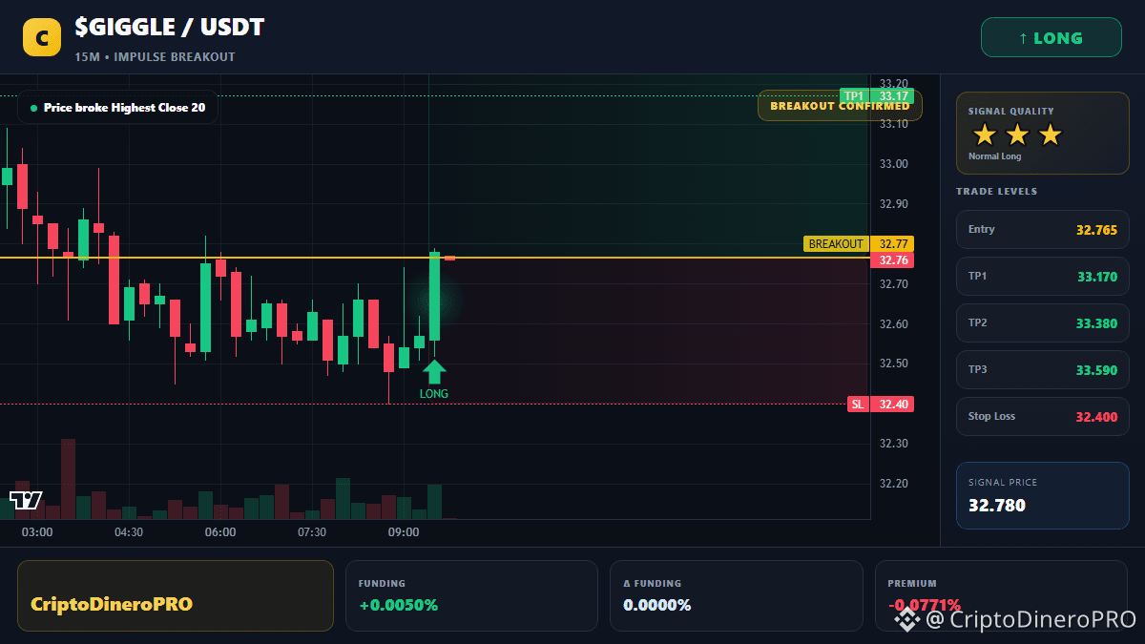This screenshot has width=1145, height=644.
Task: Click the 06:00 time axis label
Action: point(220,532)
